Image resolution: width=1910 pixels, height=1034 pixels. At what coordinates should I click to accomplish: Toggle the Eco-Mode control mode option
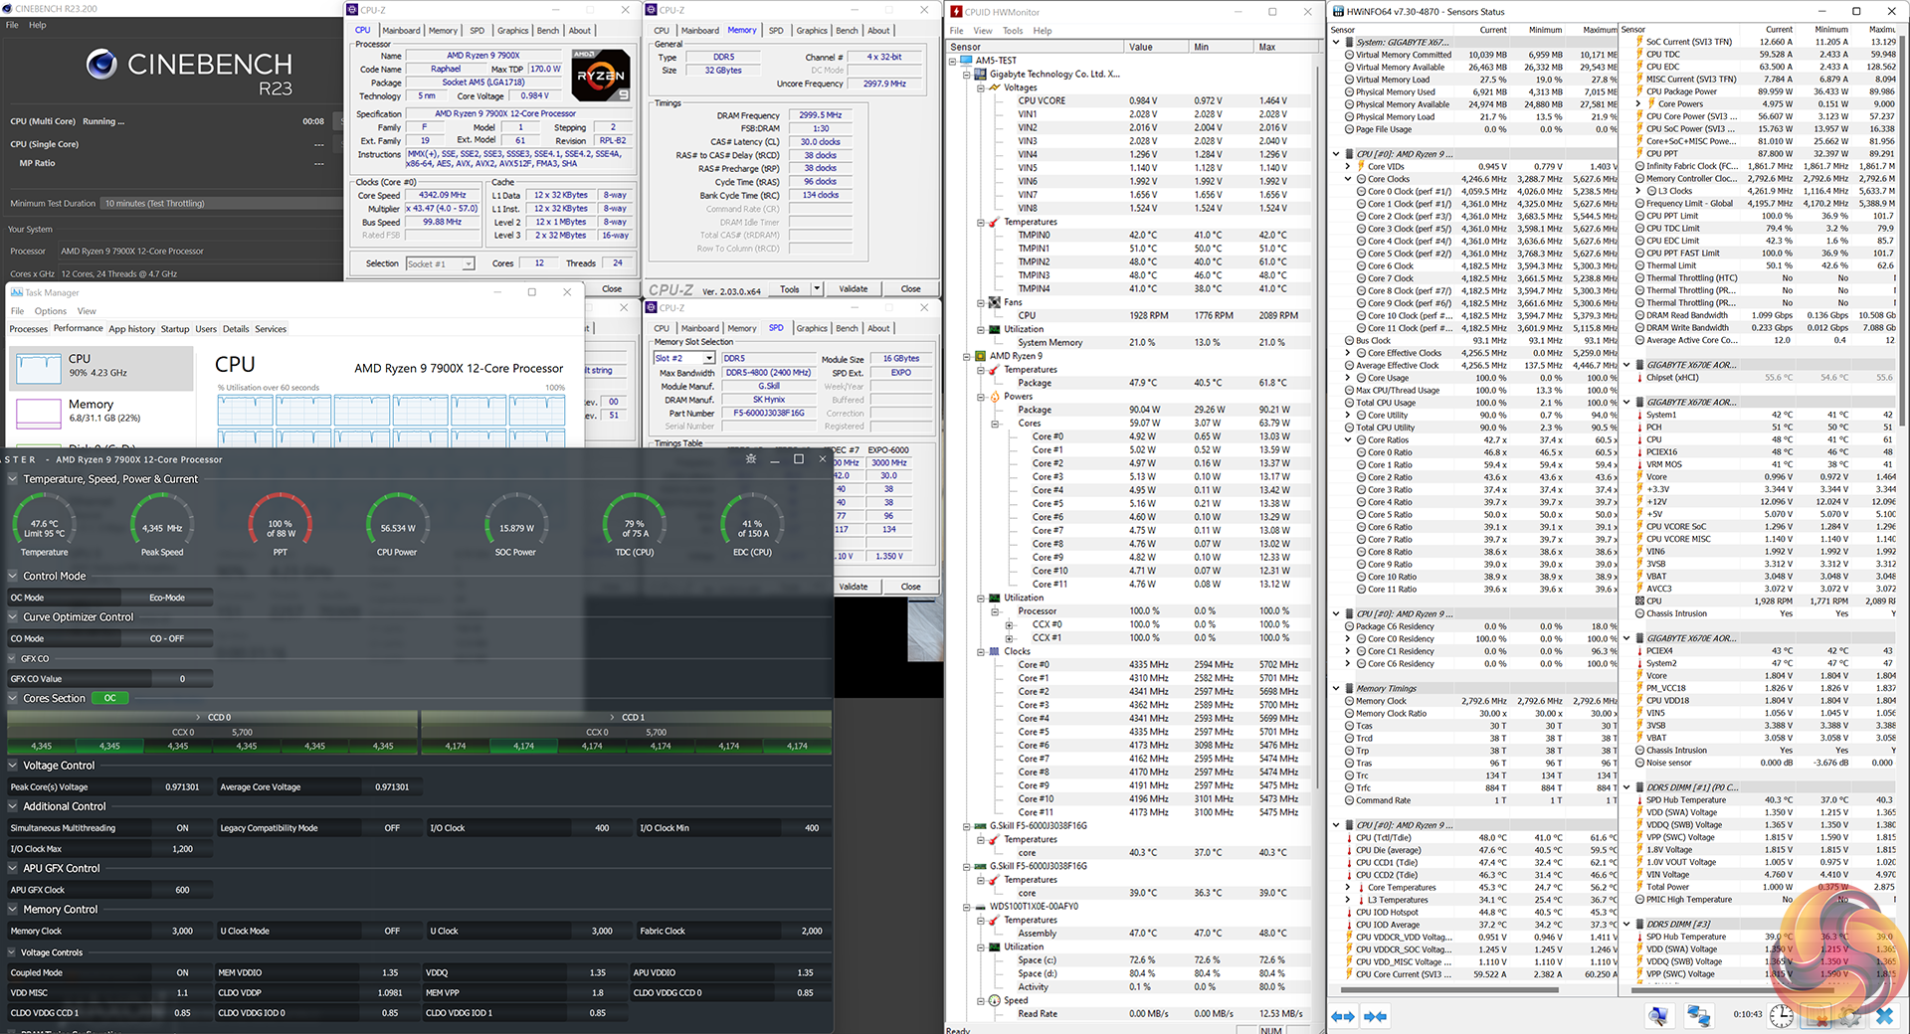pos(166,598)
